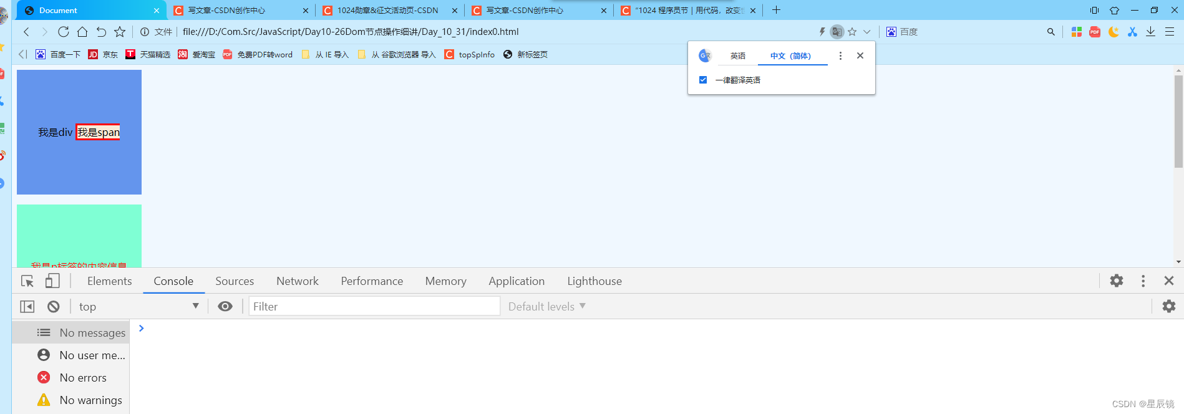
Task: Expand the address bar chevron dropdown
Action: point(866,32)
